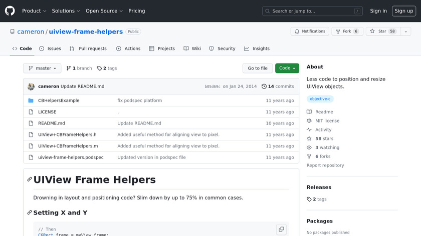Viewport: 421px width, 236px height.
Task: Click the UIView+CBFrameHelpers.m file icon
Action: 31,146
